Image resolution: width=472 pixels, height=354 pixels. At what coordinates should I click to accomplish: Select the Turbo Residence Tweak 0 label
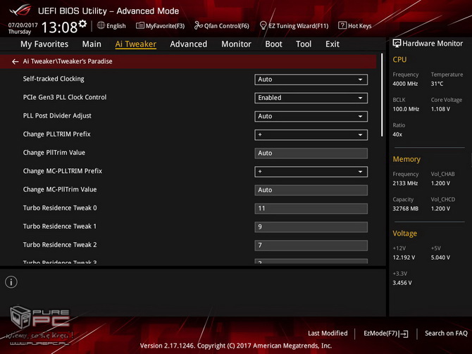[x=60, y=208]
